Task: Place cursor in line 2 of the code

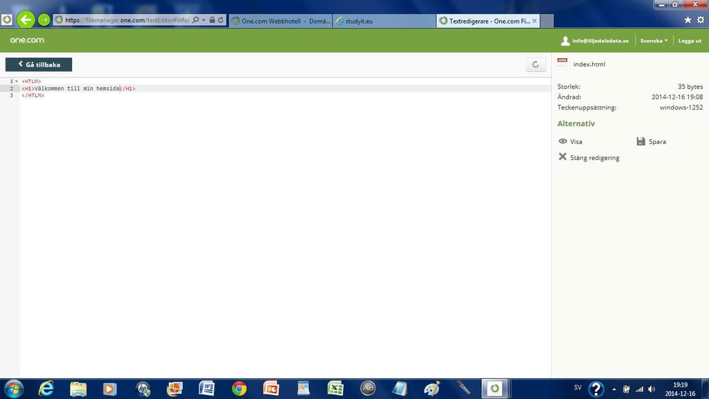Action: pyautogui.click(x=285, y=89)
